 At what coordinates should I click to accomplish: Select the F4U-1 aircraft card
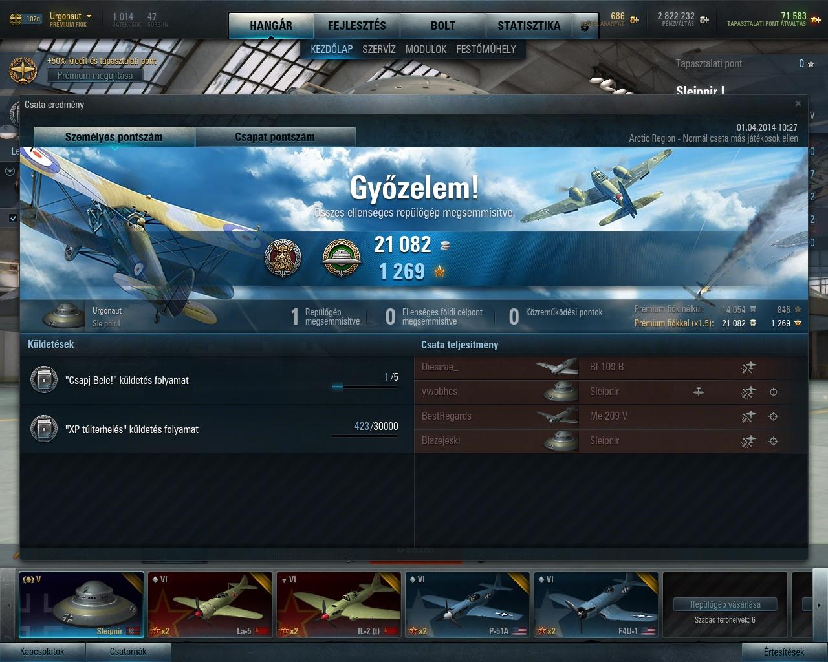point(596,605)
